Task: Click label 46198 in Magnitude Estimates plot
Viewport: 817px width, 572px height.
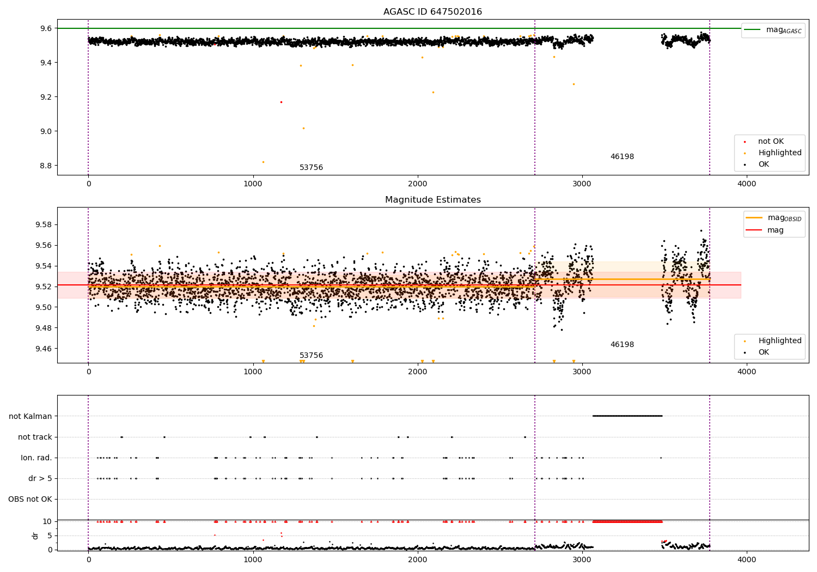Action: [x=622, y=345]
